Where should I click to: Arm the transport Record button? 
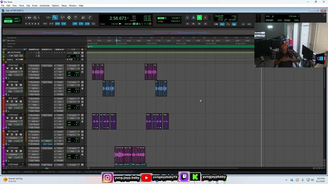coord(205,18)
